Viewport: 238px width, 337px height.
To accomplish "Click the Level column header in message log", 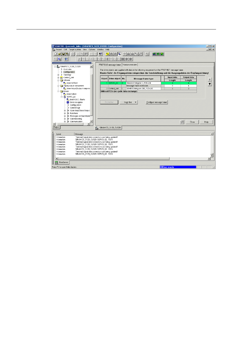I will [65, 134].
